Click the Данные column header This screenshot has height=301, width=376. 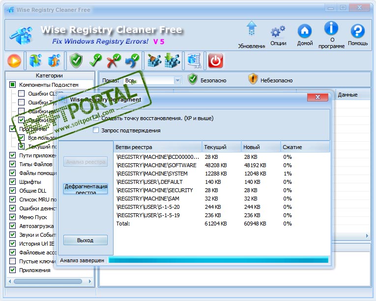click(x=353, y=95)
